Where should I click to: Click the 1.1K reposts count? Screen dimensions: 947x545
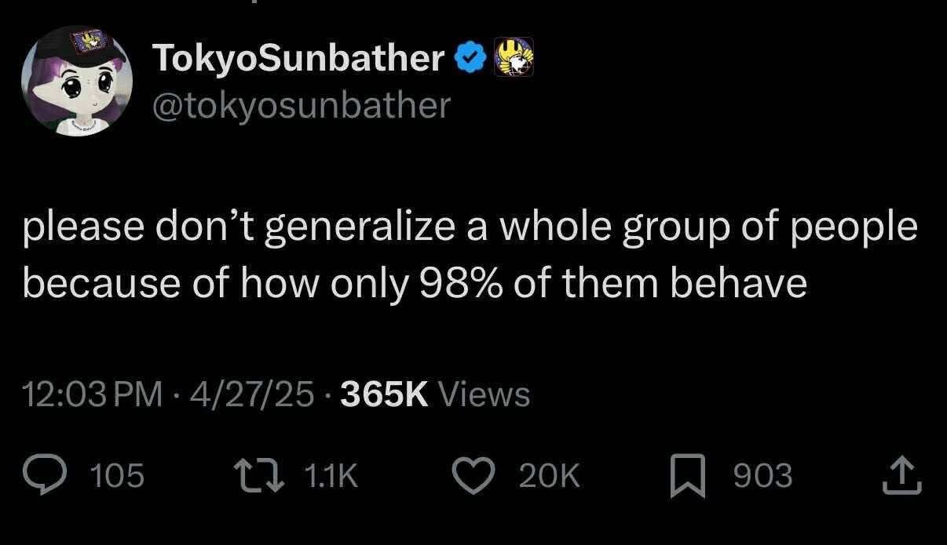330,476
